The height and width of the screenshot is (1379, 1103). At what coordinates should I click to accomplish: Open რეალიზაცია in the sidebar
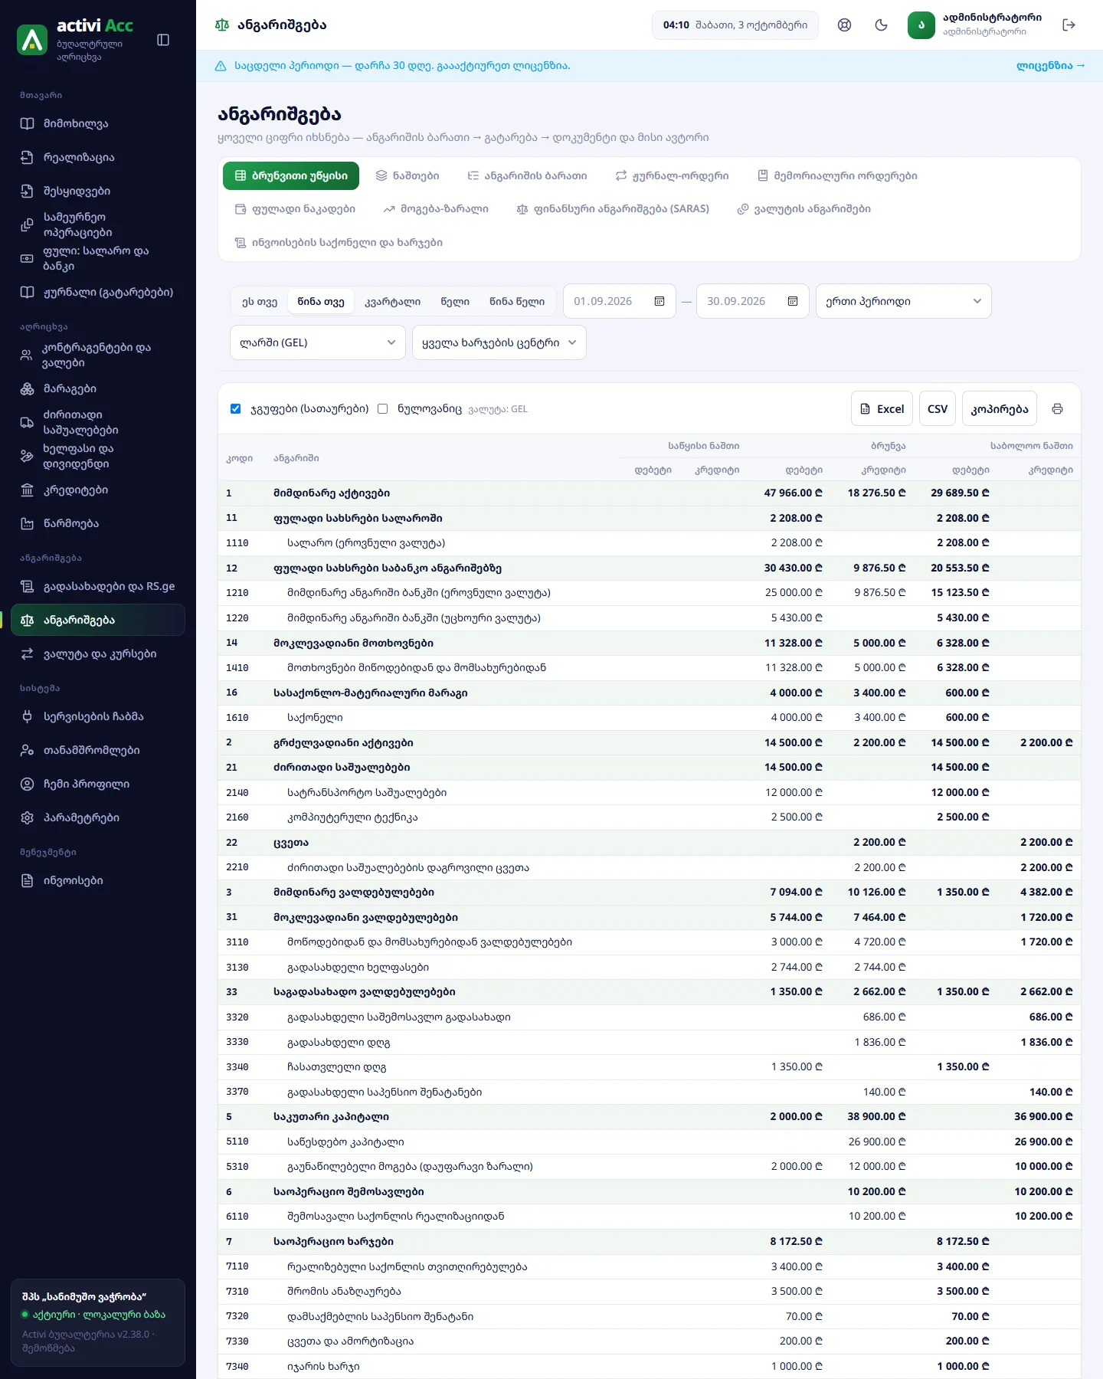click(98, 157)
